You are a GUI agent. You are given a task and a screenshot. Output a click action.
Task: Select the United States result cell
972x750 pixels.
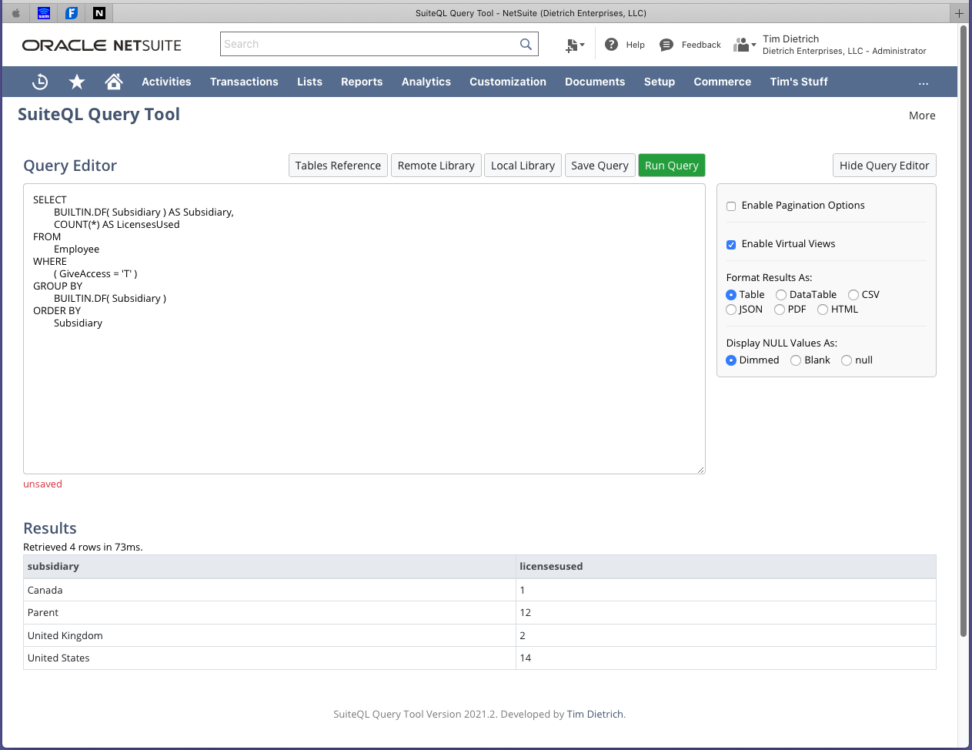pyautogui.click(x=269, y=658)
